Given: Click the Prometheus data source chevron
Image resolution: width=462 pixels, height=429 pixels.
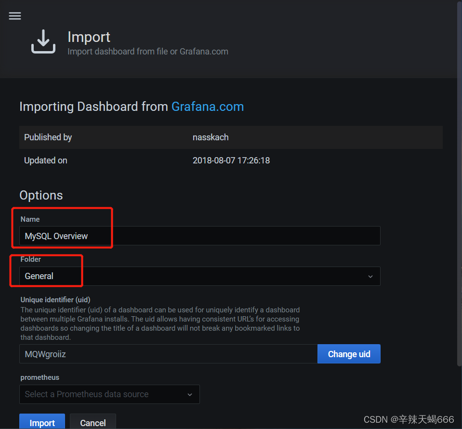Looking at the screenshot, I should (190, 394).
